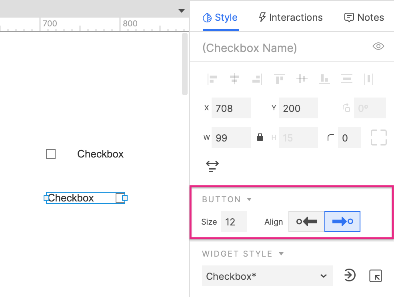Click the canvas vertical scrollbar
This screenshot has height=297, width=394.
185,64
